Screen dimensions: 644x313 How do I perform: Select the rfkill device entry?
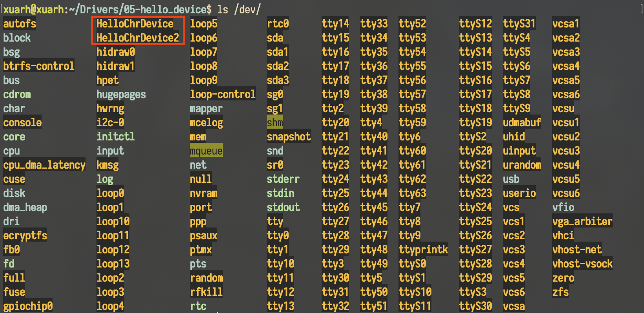click(x=206, y=292)
